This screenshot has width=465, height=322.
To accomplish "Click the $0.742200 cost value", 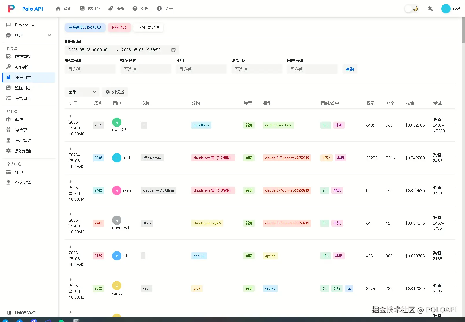I will 415,158.
